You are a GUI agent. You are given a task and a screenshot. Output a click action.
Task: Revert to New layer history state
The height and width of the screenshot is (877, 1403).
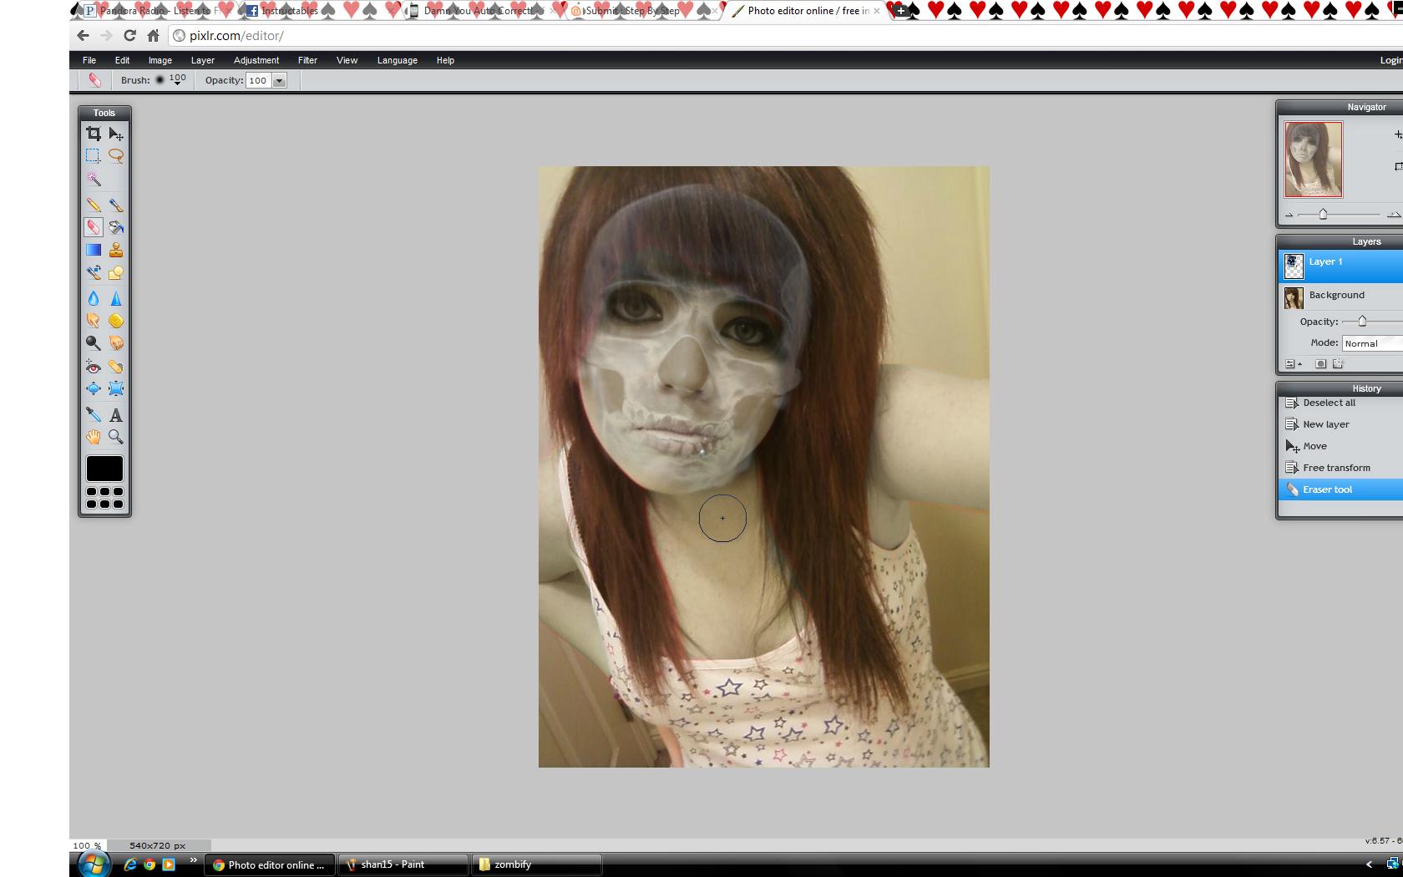(x=1341, y=424)
